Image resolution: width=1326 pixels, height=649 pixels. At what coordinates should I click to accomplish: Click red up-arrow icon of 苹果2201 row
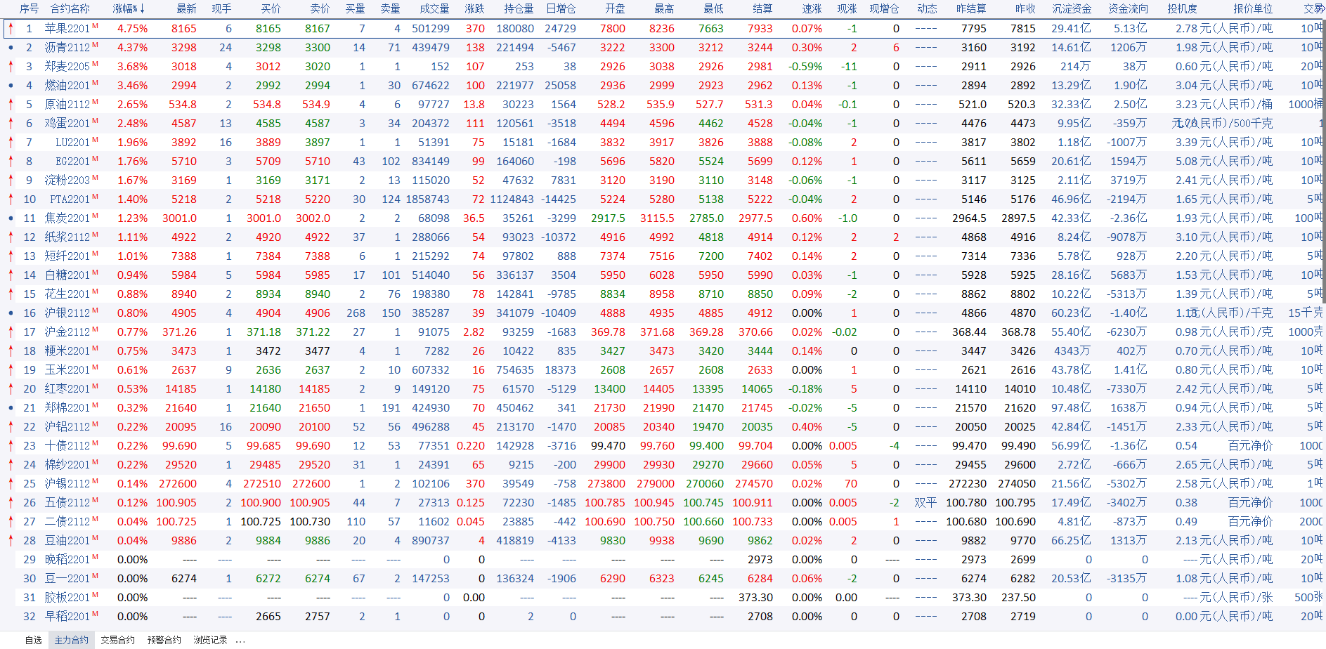[x=11, y=28]
